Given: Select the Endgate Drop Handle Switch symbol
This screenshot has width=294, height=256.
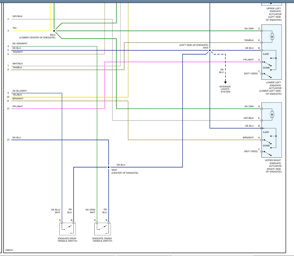Looking at the screenshot, I should 67,229.
